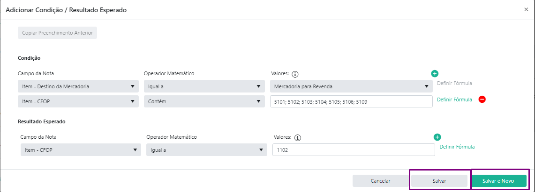Remove the CFOP condition row with red minus
This screenshot has height=192, width=535.
[x=482, y=100]
